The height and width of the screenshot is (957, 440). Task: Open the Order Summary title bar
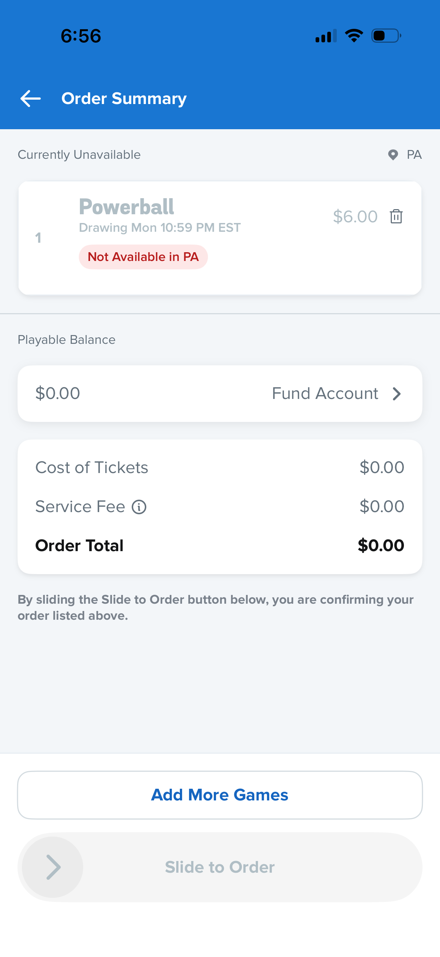point(123,98)
